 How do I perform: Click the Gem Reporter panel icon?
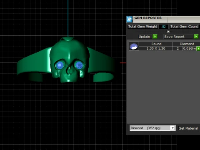(130, 20)
